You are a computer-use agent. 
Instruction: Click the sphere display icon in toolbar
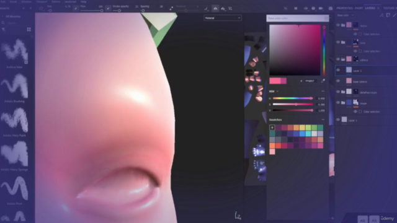[313, 8]
